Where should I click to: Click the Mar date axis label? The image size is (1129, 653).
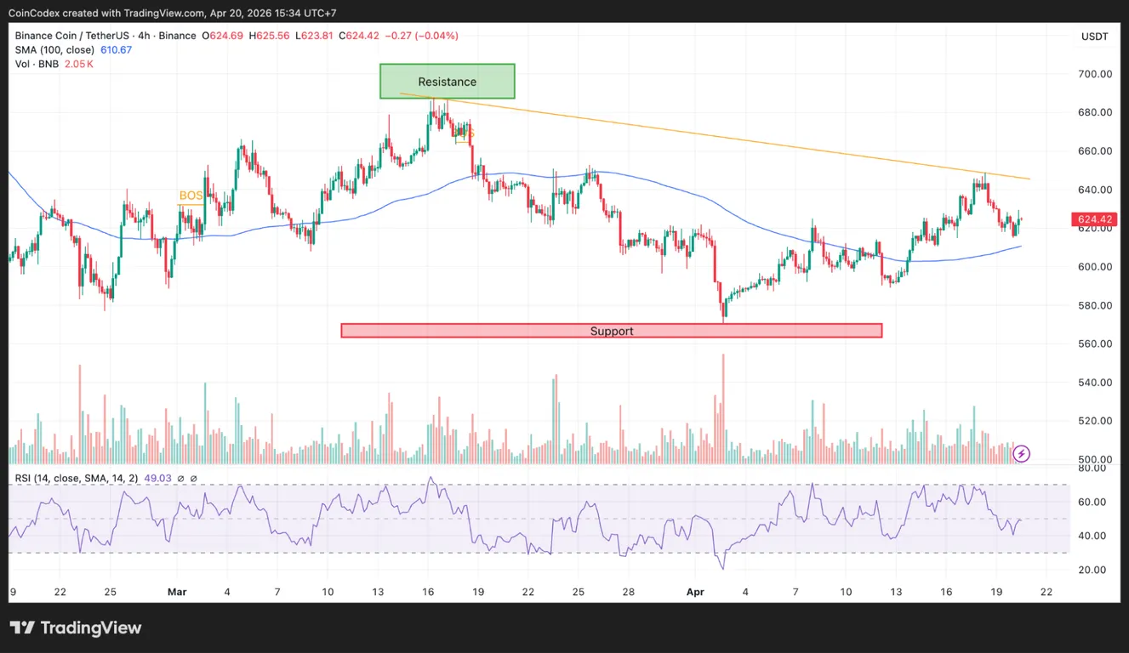click(x=177, y=592)
